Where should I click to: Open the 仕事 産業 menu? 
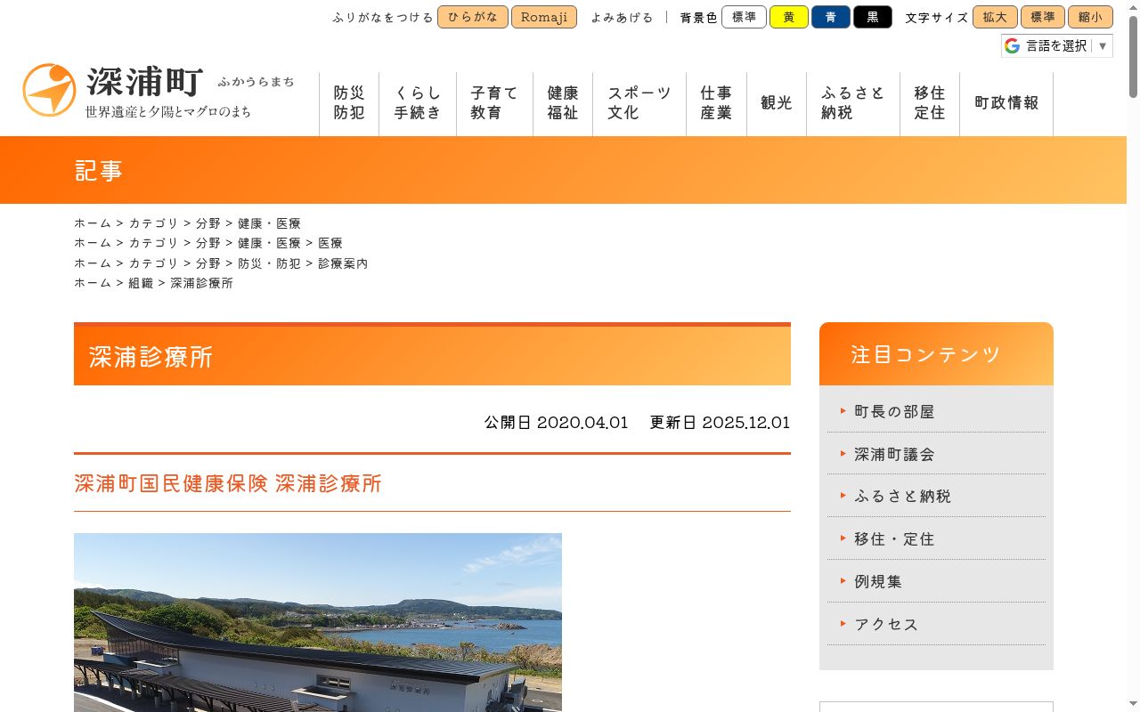(x=716, y=103)
